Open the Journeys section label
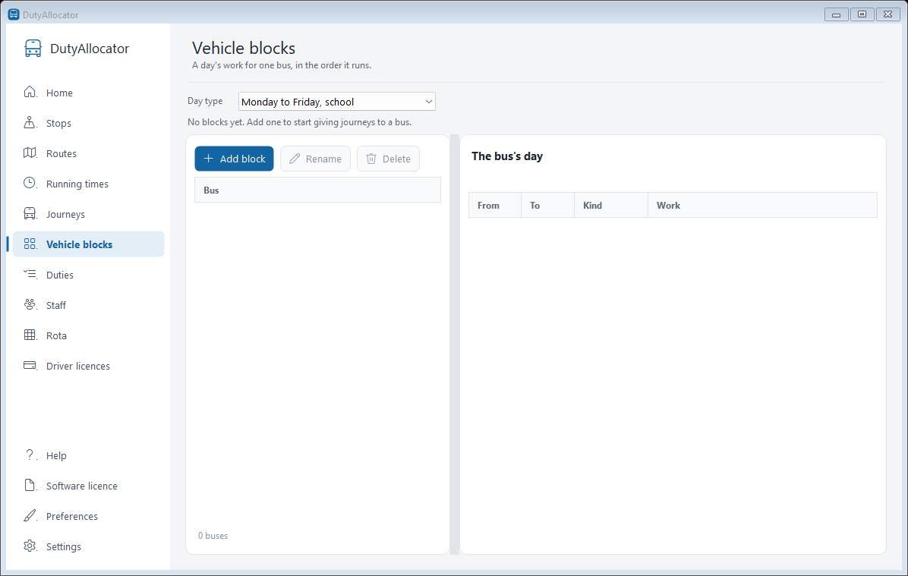 click(65, 214)
